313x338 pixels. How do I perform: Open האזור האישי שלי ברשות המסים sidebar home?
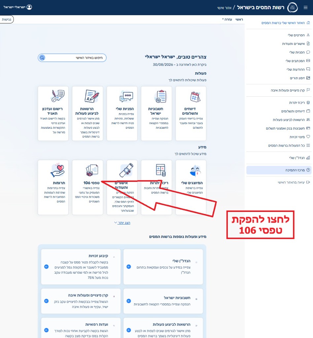coord(286,23)
